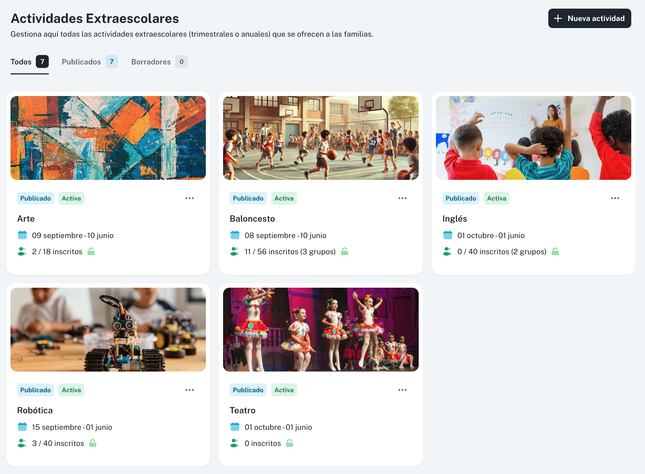This screenshot has width=645, height=474.
Task: Click the enrolled-users icon on Baloncesto card
Action: [x=234, y=252]
